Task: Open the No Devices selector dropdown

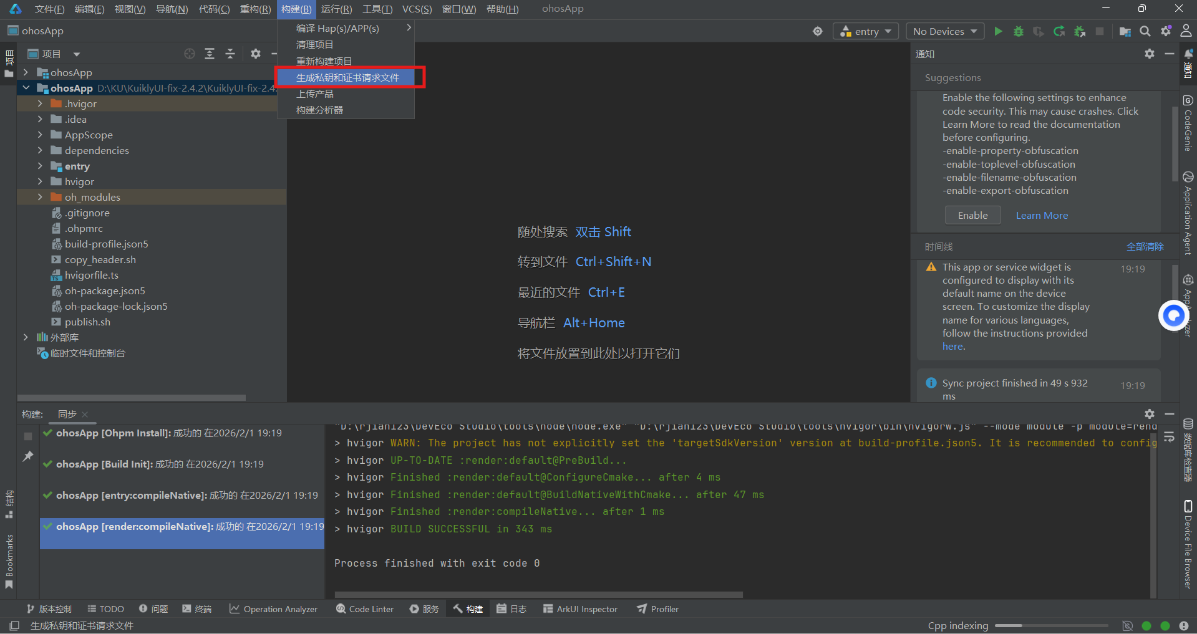Action: pyautogui.click(x=945, y=31)
